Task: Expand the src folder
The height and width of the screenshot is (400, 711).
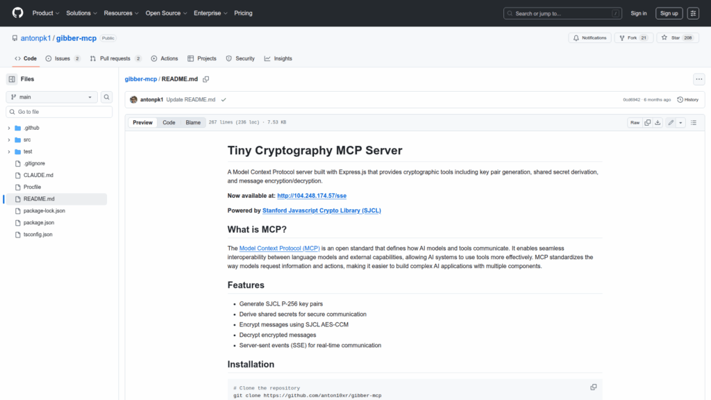Action: (9, 140)
